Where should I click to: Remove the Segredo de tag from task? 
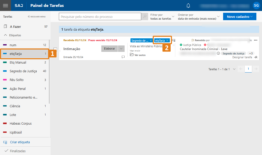pyautogui.click(x=151, y=41)
